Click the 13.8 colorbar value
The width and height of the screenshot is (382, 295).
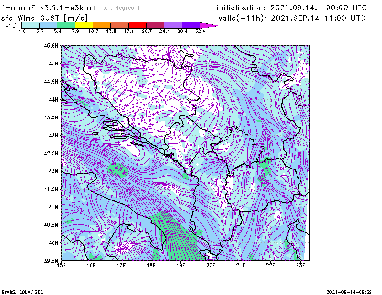coord(111,31)
